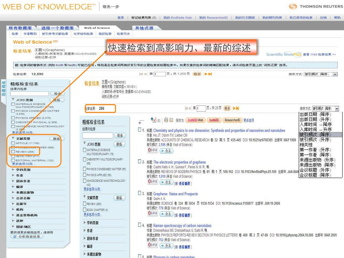Screen dimensions: 344x258
Task: Choose 被引频次 (升序) sort option
Action: [315, 140]
